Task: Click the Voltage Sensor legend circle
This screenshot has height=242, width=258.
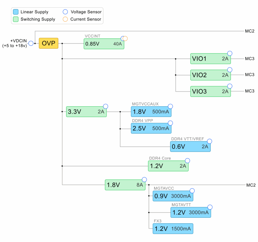Action: (65, 12)
